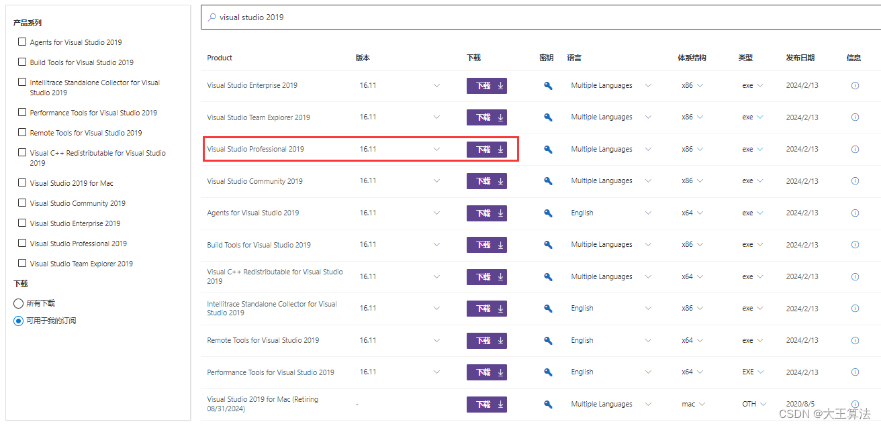Click the 版本 column header
Viewport: 881px width, 426px height.
point(363,58)
